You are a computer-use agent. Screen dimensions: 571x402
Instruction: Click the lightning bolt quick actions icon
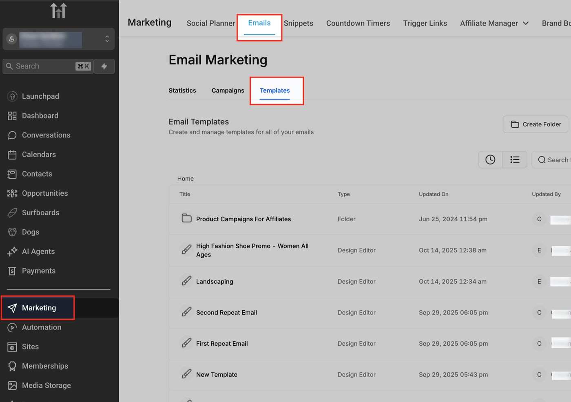(x=104, y=66)
